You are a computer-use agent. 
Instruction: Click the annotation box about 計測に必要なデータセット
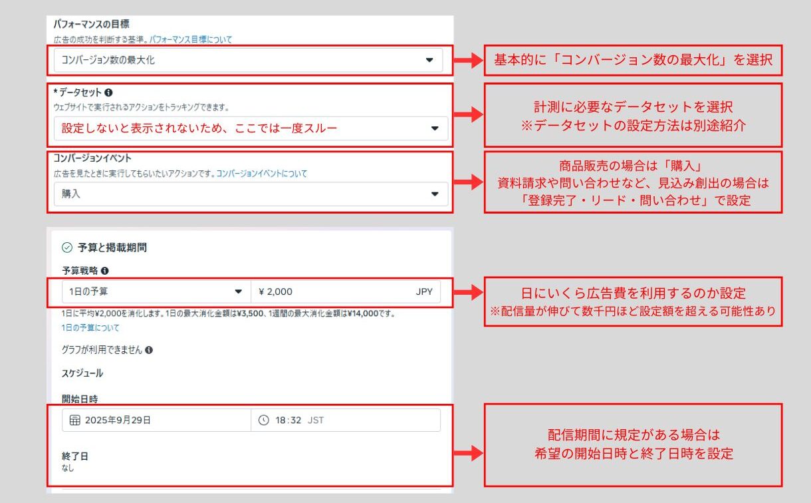click(x=632, y=115)
